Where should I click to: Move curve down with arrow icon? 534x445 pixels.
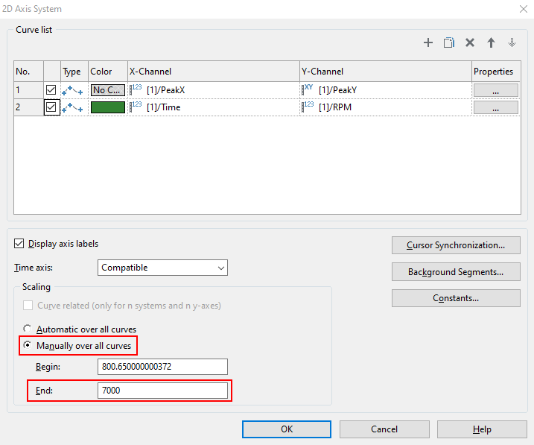pyautogui.click(x=512, y=43)
